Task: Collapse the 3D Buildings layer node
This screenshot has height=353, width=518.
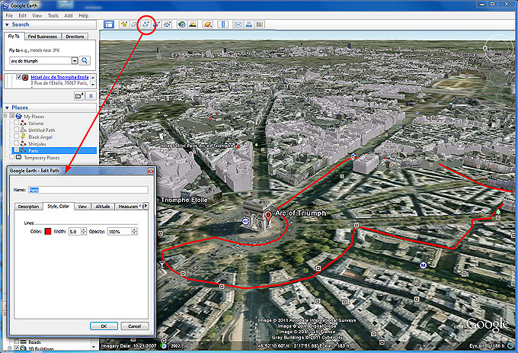Action: [x=10, y=348]
